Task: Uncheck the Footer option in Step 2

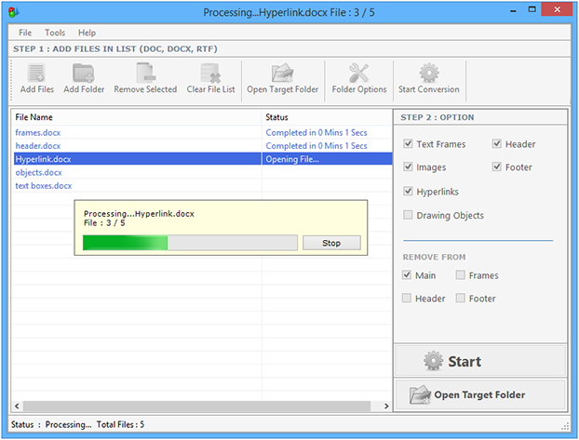Action: (x=497, y=167)
